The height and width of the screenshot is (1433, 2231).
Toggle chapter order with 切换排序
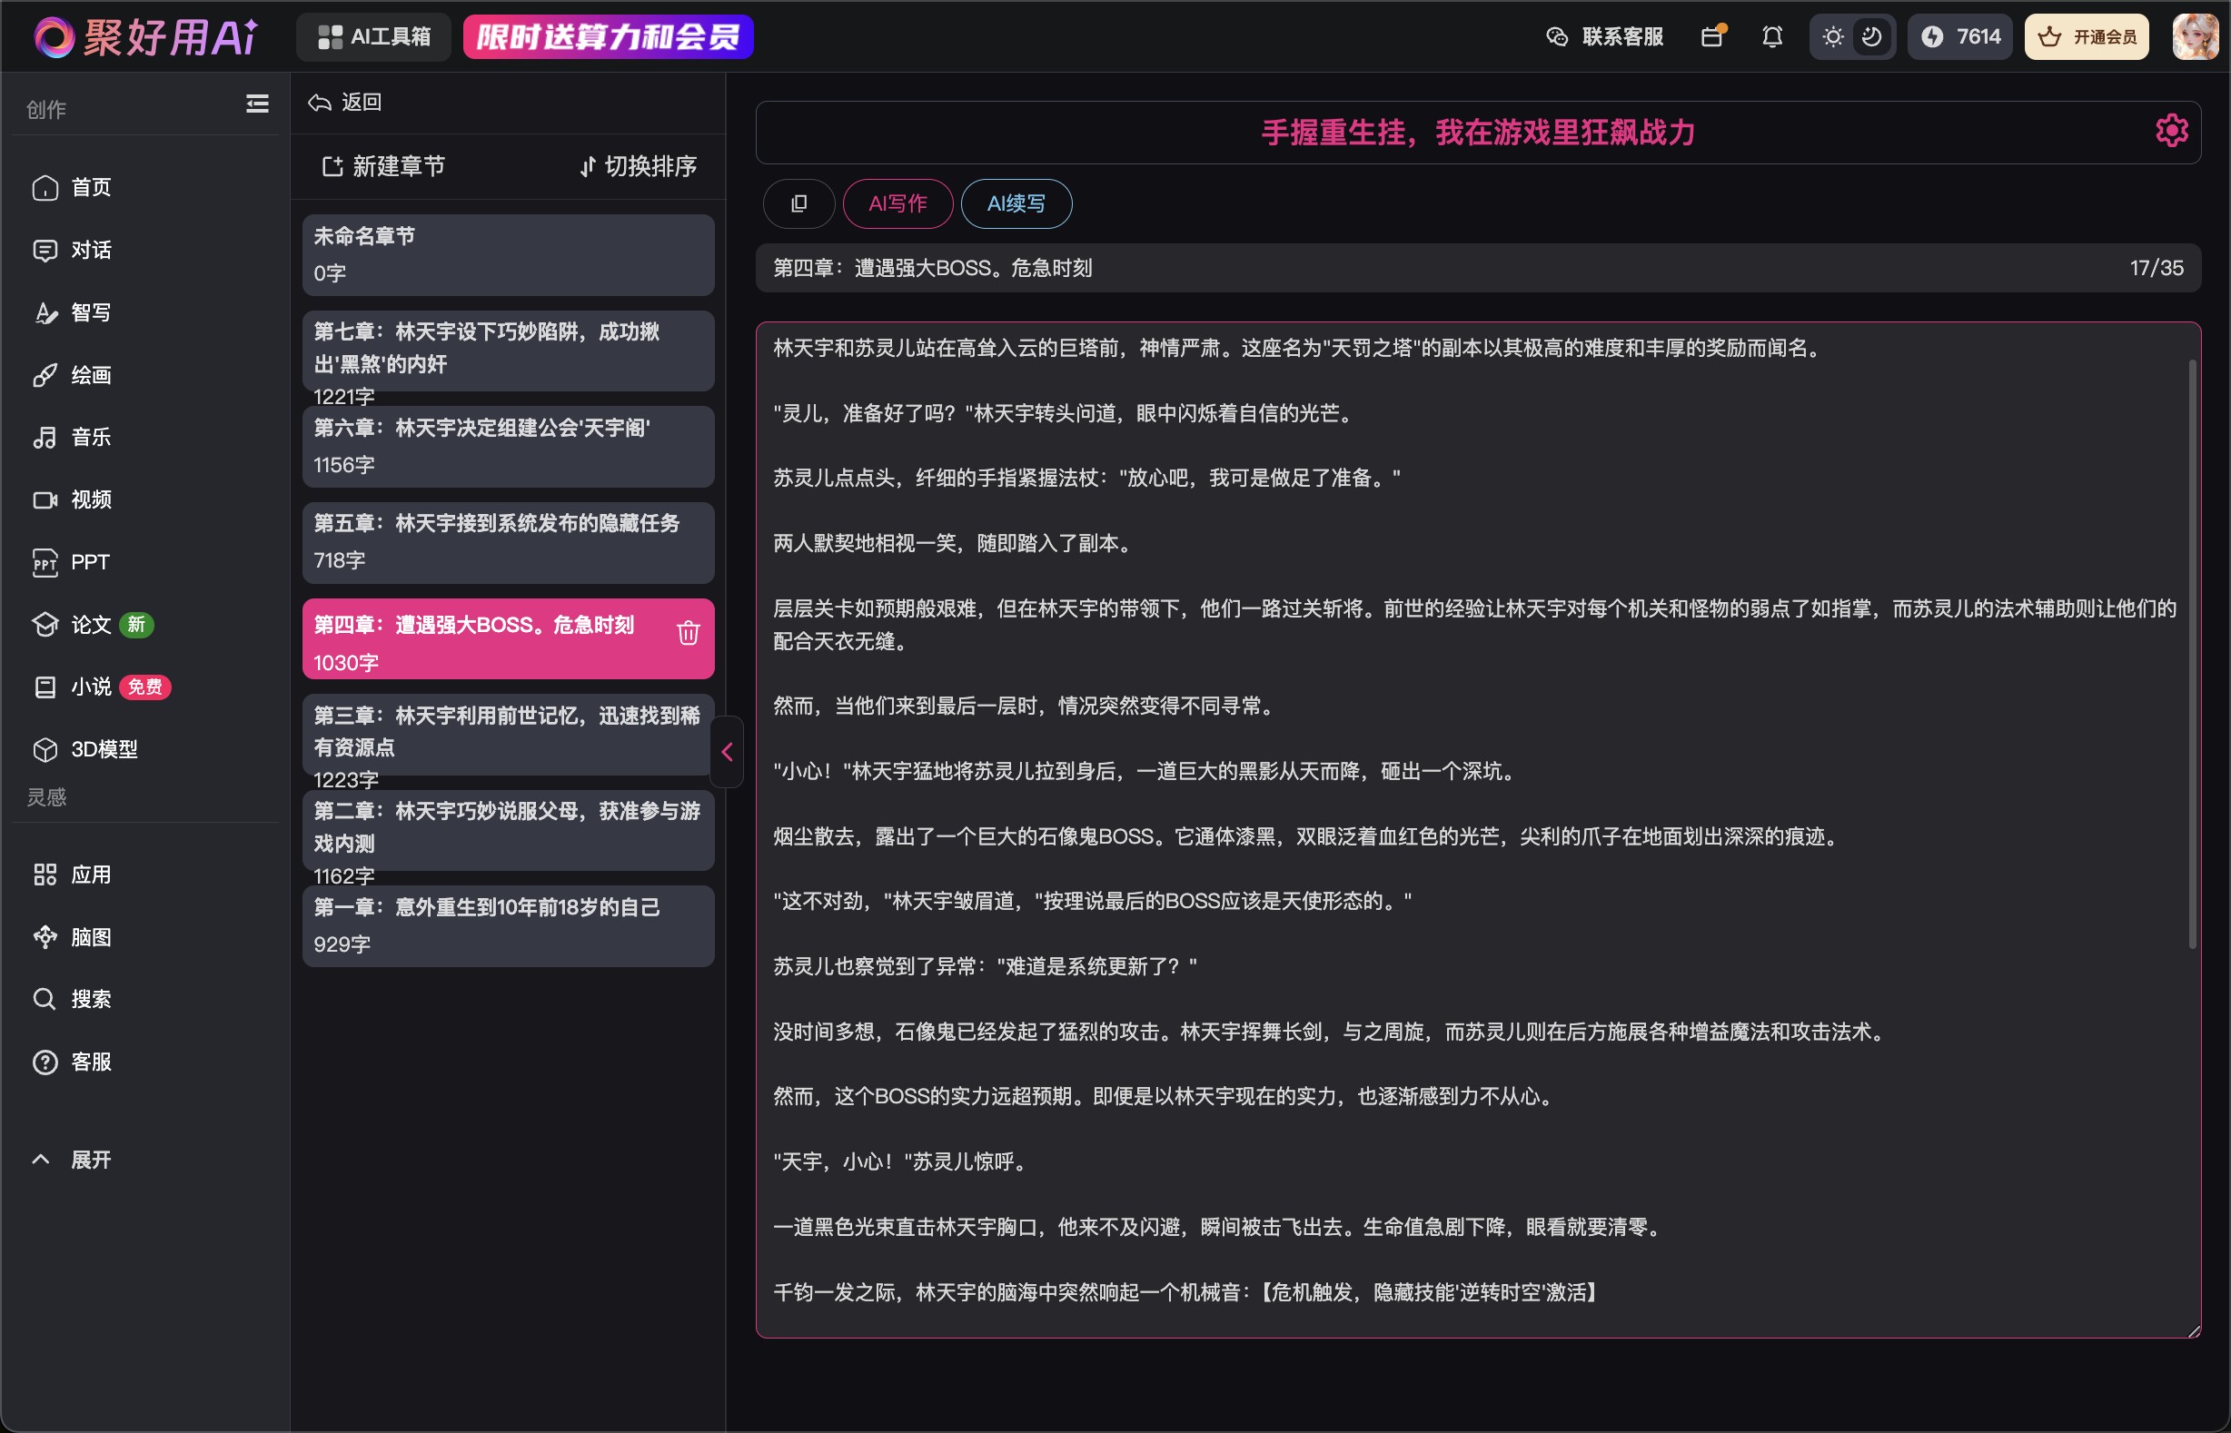638,166
